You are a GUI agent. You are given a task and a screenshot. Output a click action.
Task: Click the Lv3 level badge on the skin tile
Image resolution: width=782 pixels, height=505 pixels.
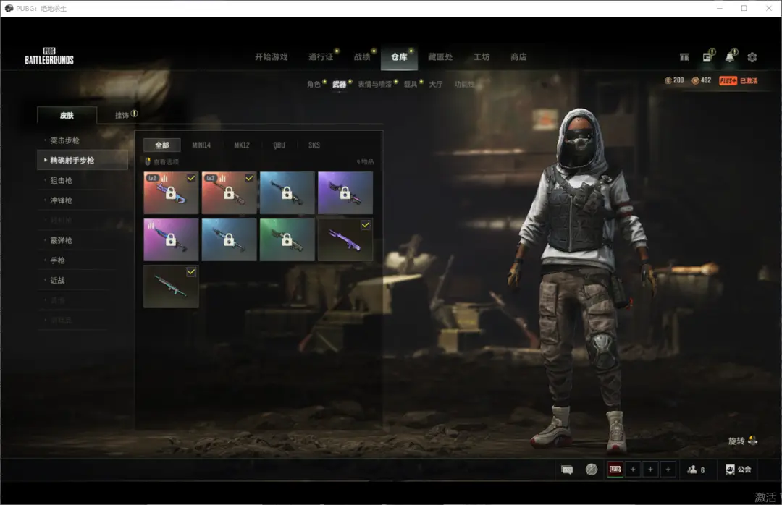(211, 178)
